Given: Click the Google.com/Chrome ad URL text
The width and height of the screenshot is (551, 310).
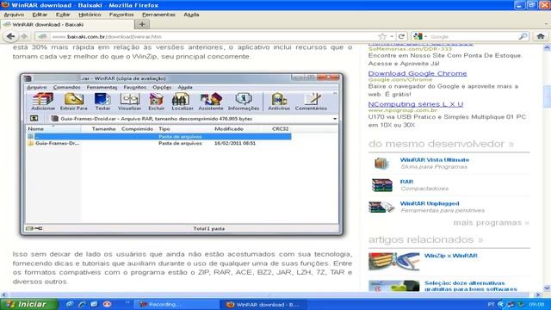Looking at the screenshot, I should [x=399, y=80].
